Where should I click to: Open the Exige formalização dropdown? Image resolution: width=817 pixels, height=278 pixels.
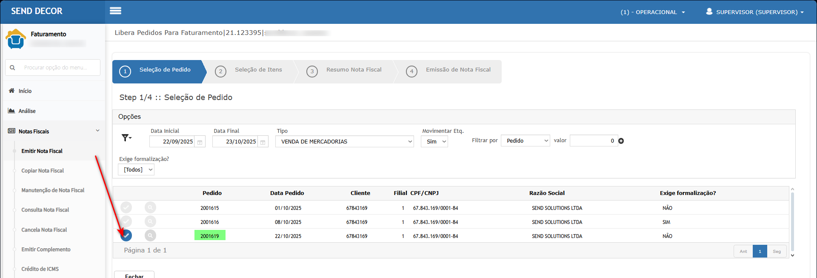pos(136,169)
